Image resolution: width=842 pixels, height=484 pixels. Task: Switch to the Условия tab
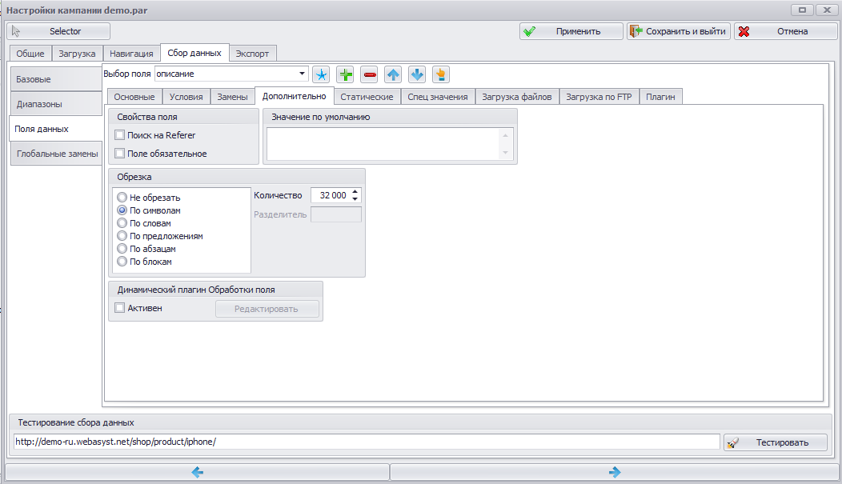(186, 97)
